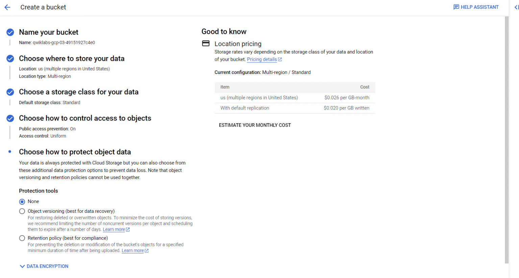
Task: Open the Help Assistant chat icon
Action: [456, 7]
